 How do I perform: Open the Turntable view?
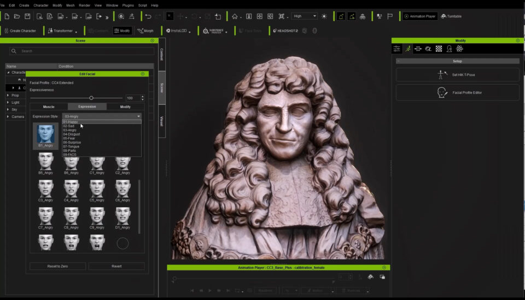point(451,16)
